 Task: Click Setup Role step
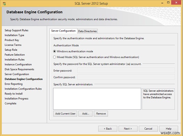coord(11,50)
